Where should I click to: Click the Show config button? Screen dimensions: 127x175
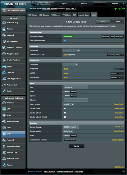119,36
